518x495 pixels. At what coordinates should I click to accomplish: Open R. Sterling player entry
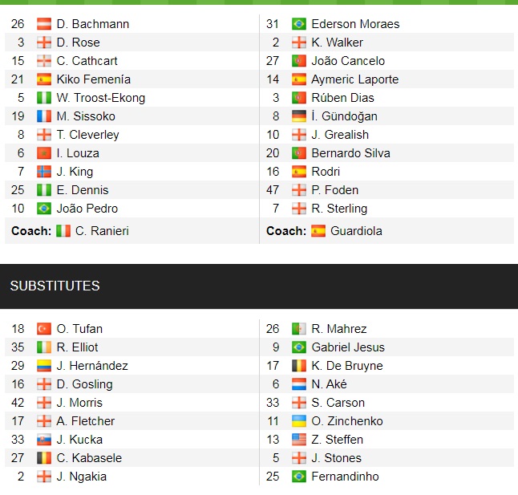(339, 209)
